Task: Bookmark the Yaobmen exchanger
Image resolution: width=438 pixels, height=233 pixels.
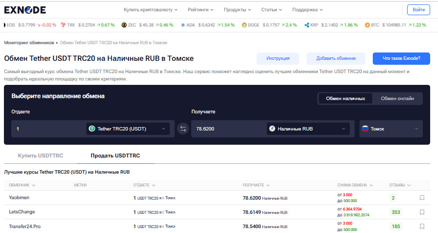Action: pos(421,198)
